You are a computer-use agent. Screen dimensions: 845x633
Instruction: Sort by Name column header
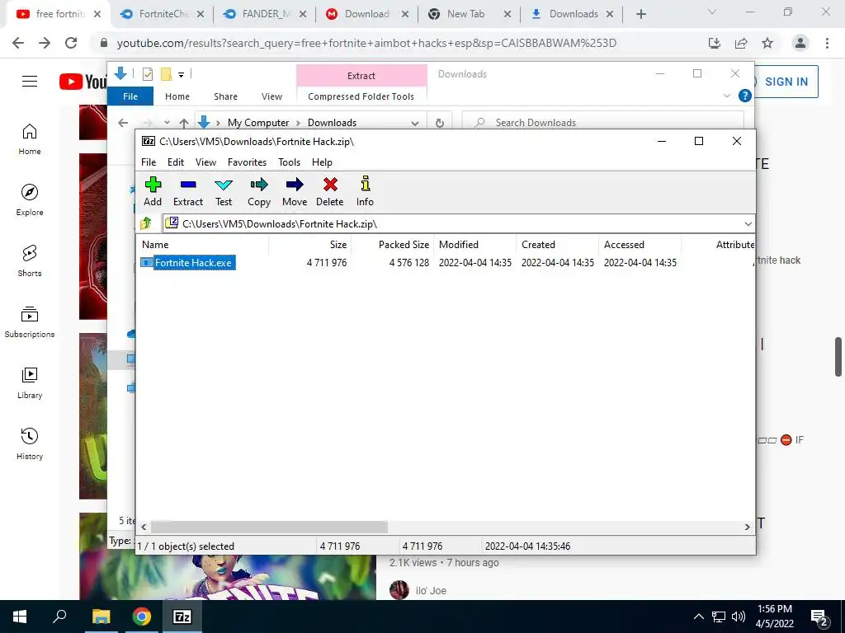[x=155, y=244]
